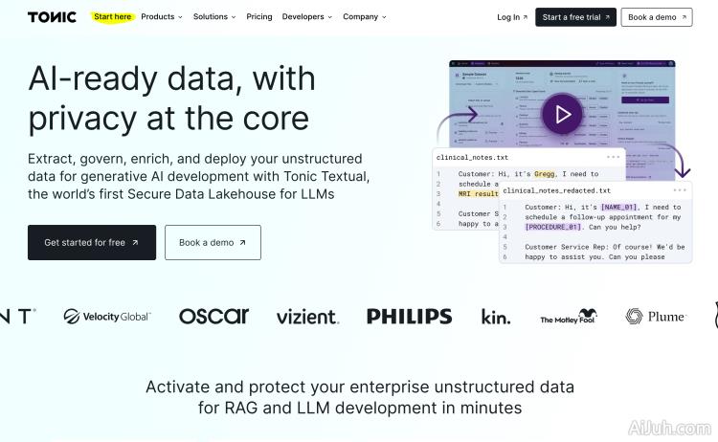718x442 pixels.
Task: Click Book a demo in header
Action: coord(656,17)
